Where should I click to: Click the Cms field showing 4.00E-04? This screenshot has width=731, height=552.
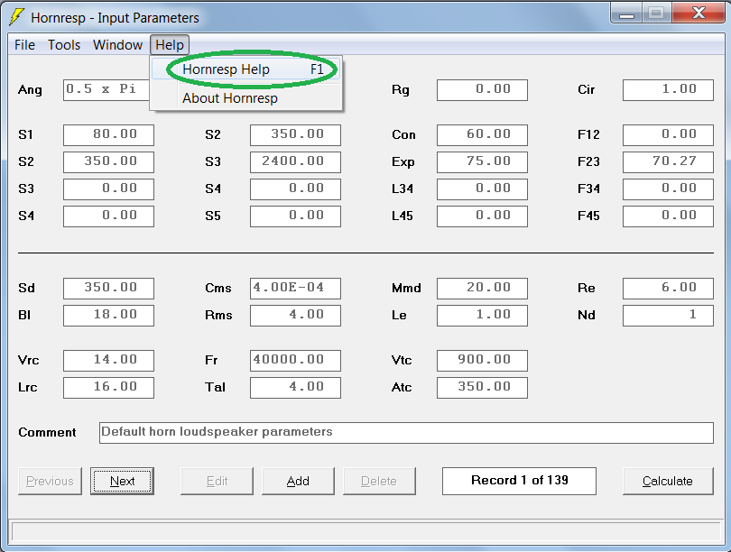(295, 289)
